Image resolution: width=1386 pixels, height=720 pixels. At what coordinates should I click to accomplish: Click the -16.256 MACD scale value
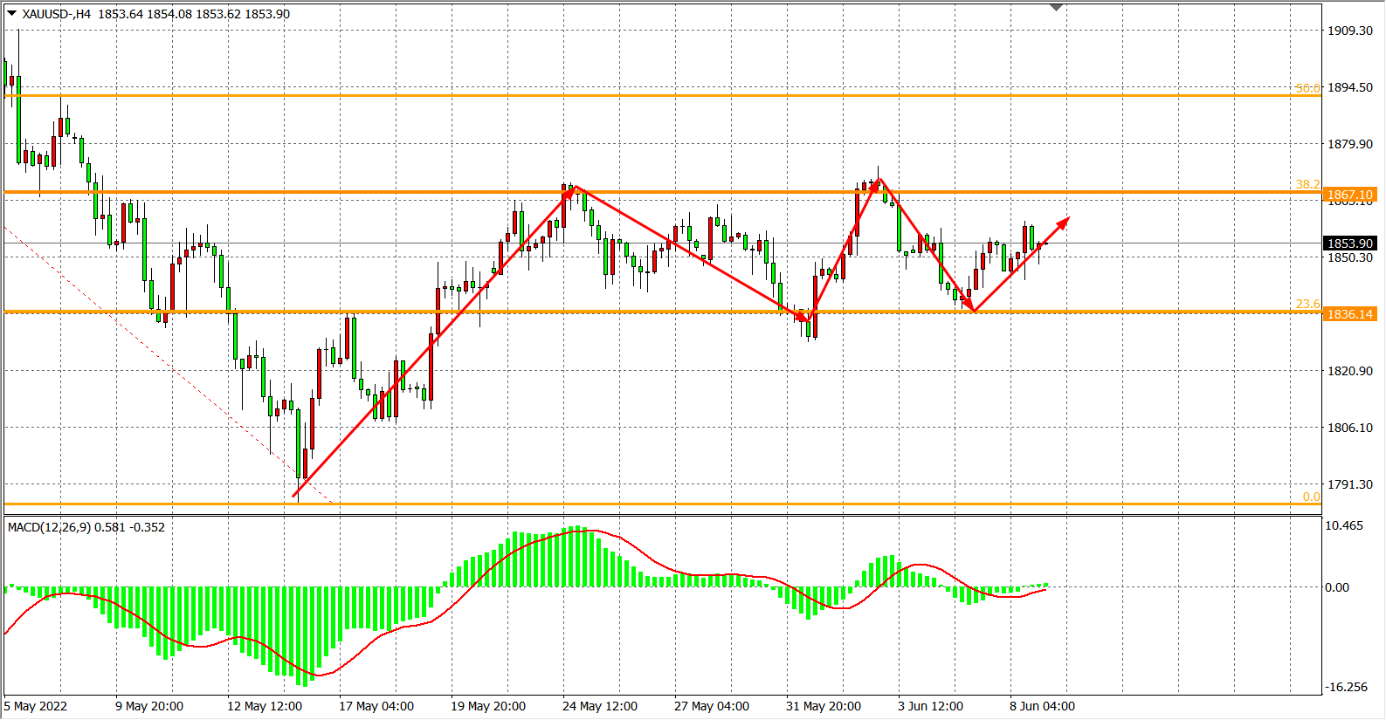pyautogui.click(x=1346, y=687)
